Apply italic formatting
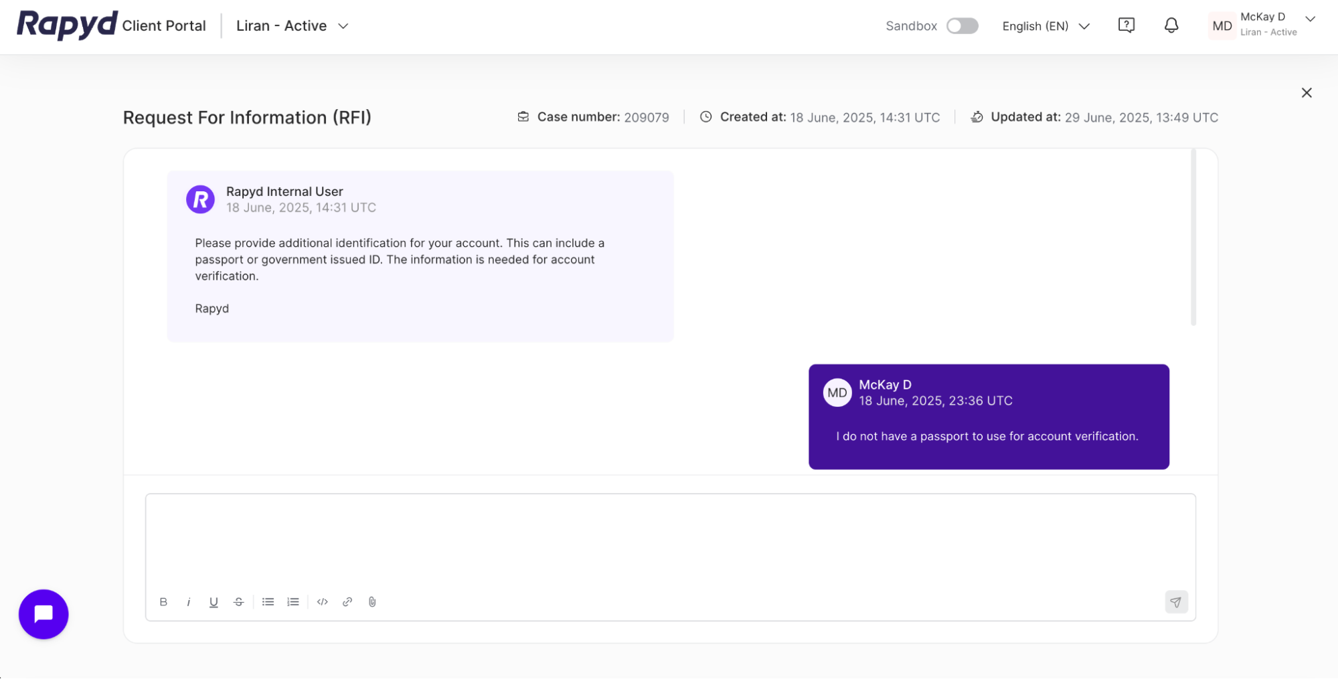1338x679 pixels. [188, 601]
